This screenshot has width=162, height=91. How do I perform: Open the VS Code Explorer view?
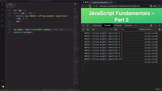click(2, 5)
